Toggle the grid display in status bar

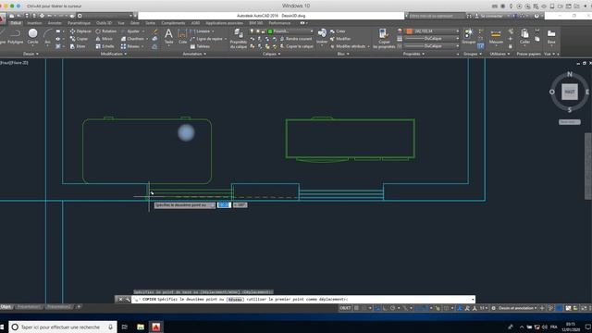(356, 308)
